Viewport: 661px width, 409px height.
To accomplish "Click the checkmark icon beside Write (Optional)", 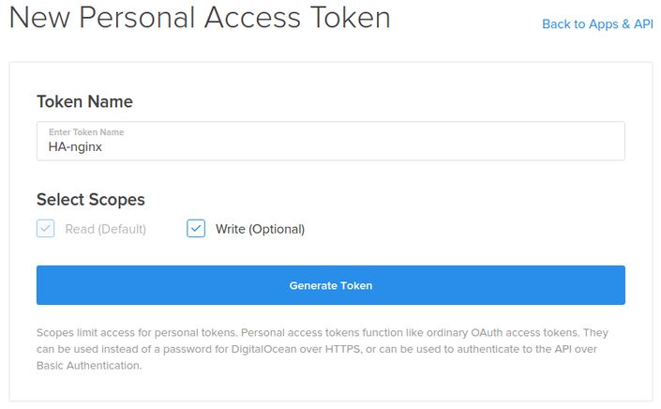I will pos(196,228).
